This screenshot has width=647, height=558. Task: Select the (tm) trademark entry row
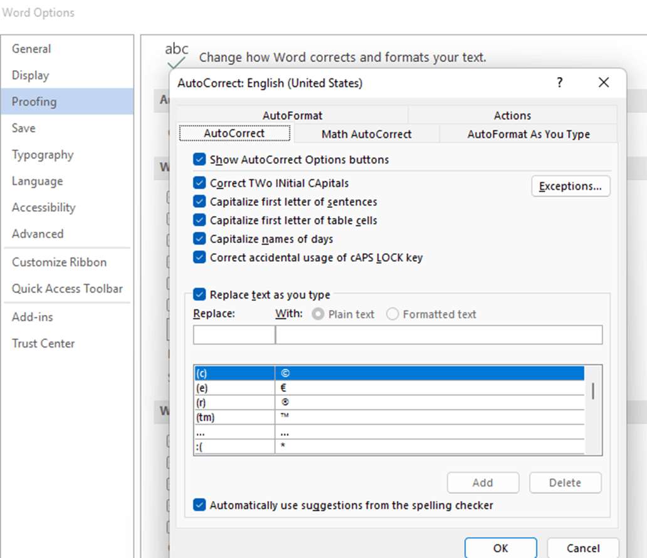point(389,417)
